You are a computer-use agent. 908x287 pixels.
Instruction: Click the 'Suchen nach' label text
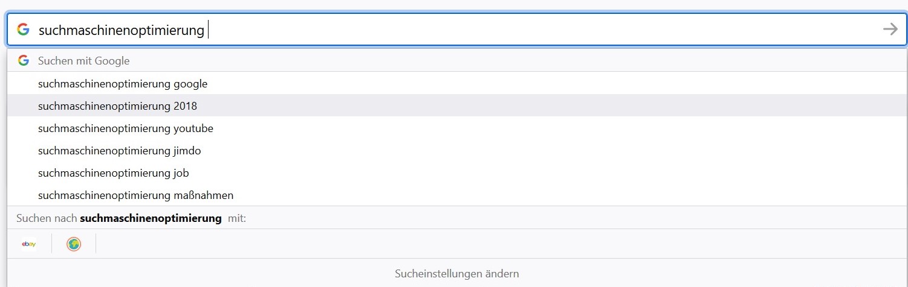(47, 218)
